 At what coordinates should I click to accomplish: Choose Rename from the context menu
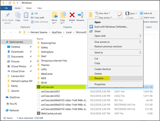tap(99, 78)
